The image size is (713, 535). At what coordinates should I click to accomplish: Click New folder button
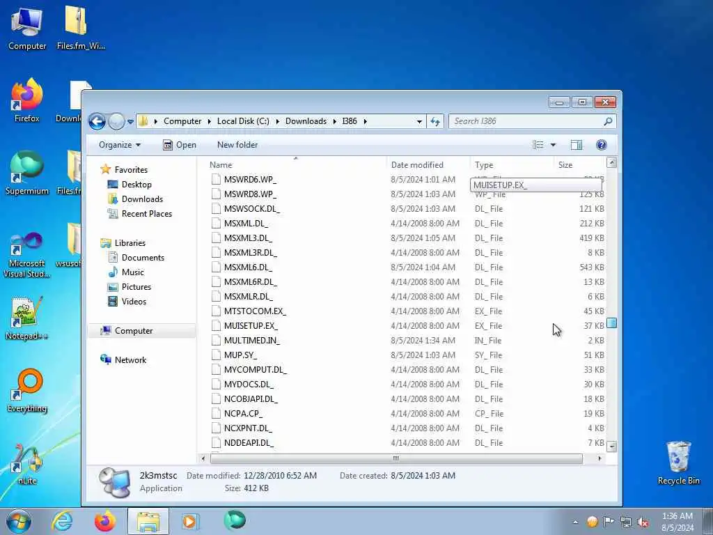(237, 145)
